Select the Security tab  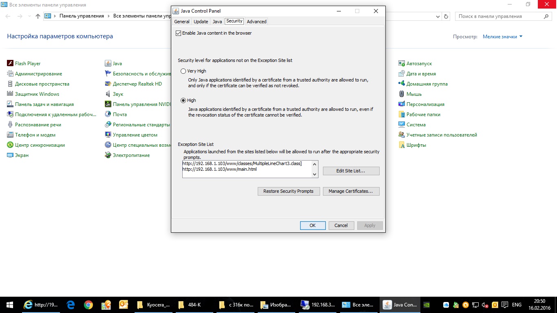pos(234,21)
